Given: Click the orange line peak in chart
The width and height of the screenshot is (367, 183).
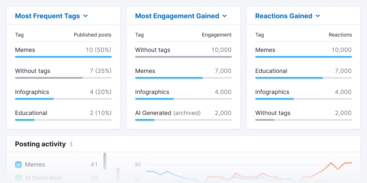Looking at the screenshot, I should 331,163.
